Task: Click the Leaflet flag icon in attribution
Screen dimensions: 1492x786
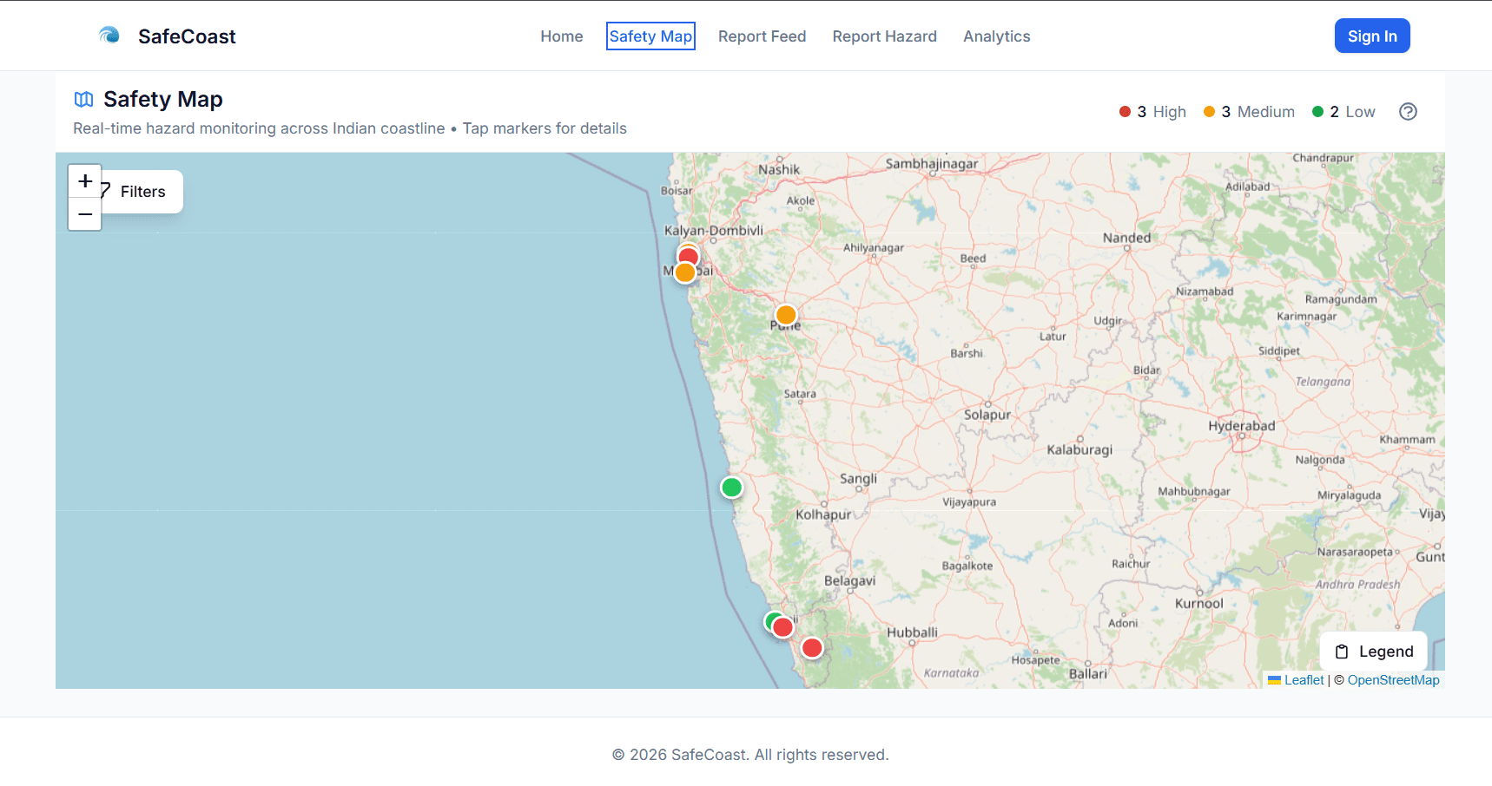Action: pyautogui.click(x=1273, y=680)
